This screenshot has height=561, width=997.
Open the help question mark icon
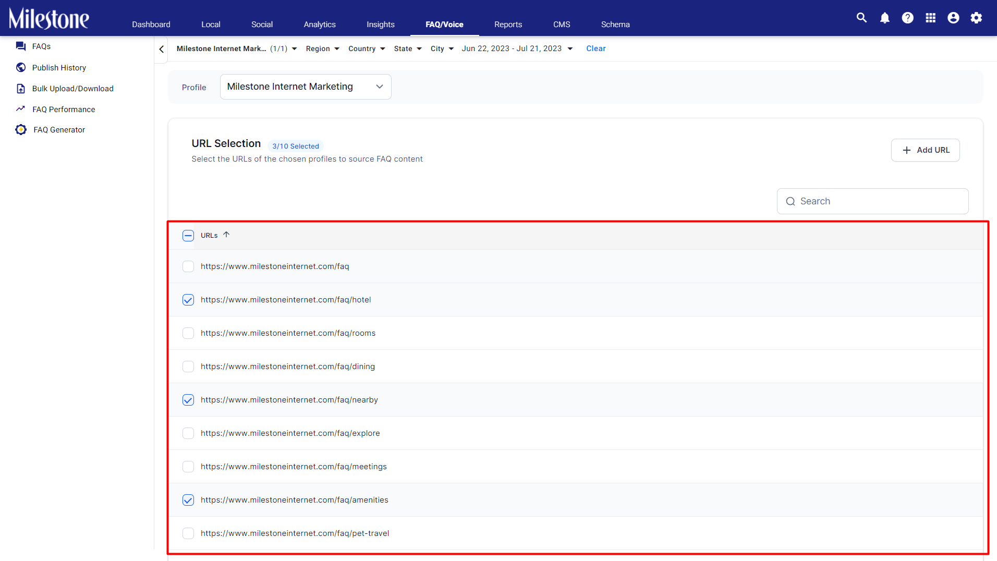[x=908, y=18]
